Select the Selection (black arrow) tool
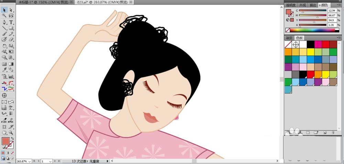 4,10
